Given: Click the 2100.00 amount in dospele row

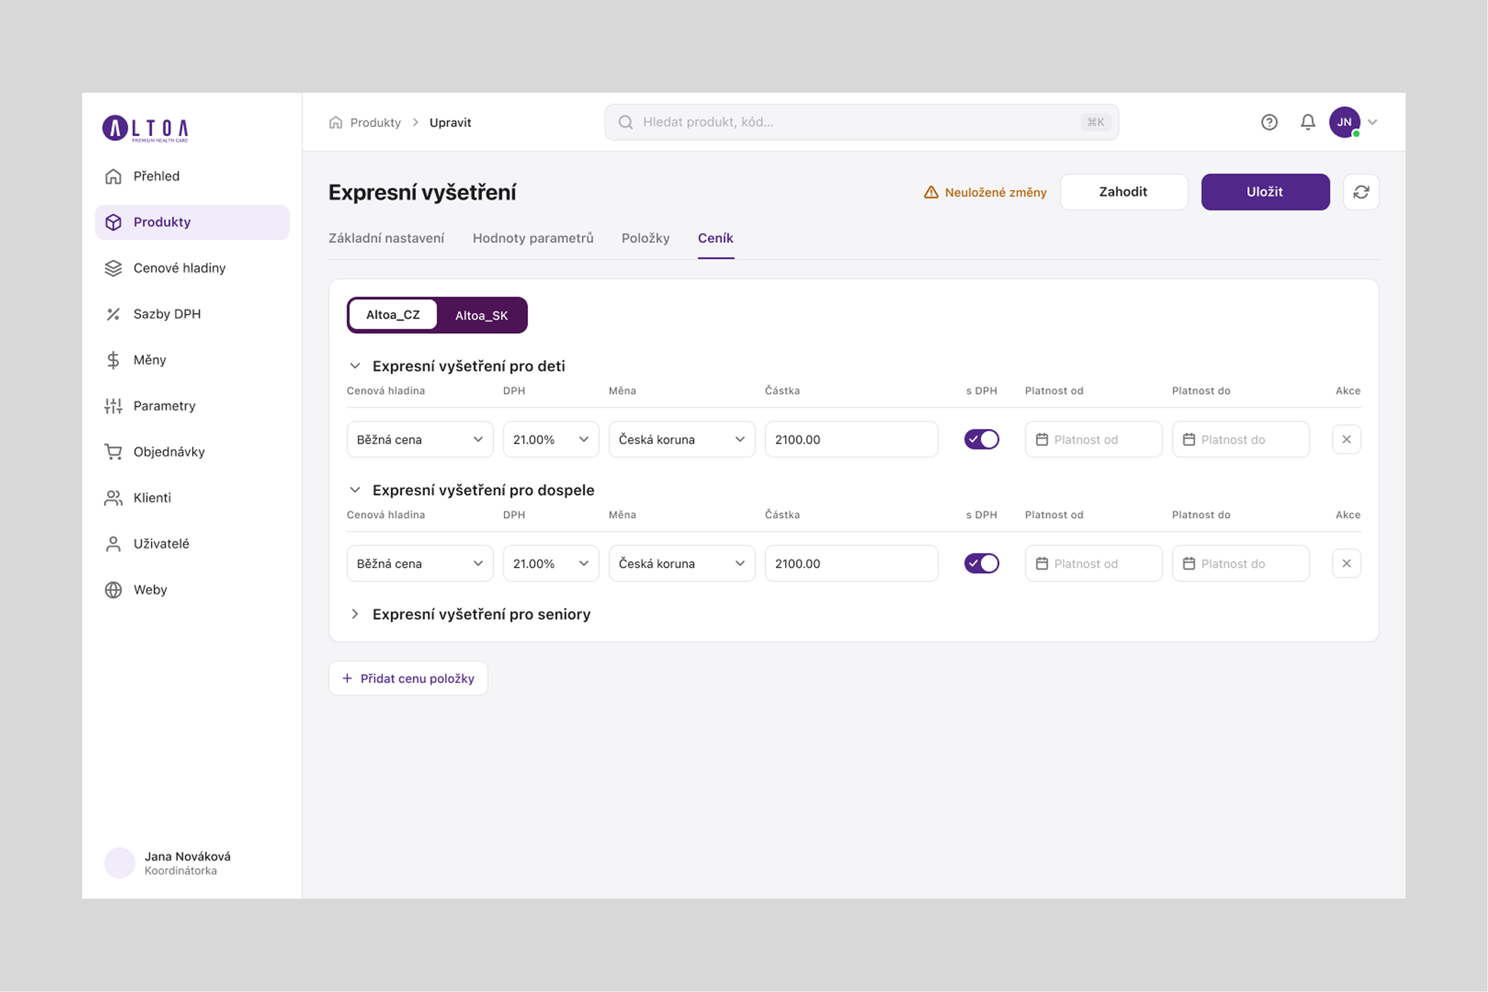Looking at the screenshot, I should 852,564.
